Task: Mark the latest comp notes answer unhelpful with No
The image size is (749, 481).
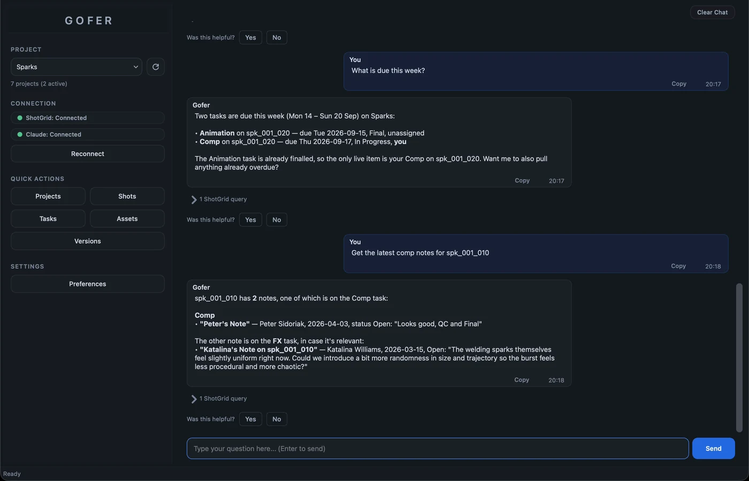Action: (x=277, y=419)
